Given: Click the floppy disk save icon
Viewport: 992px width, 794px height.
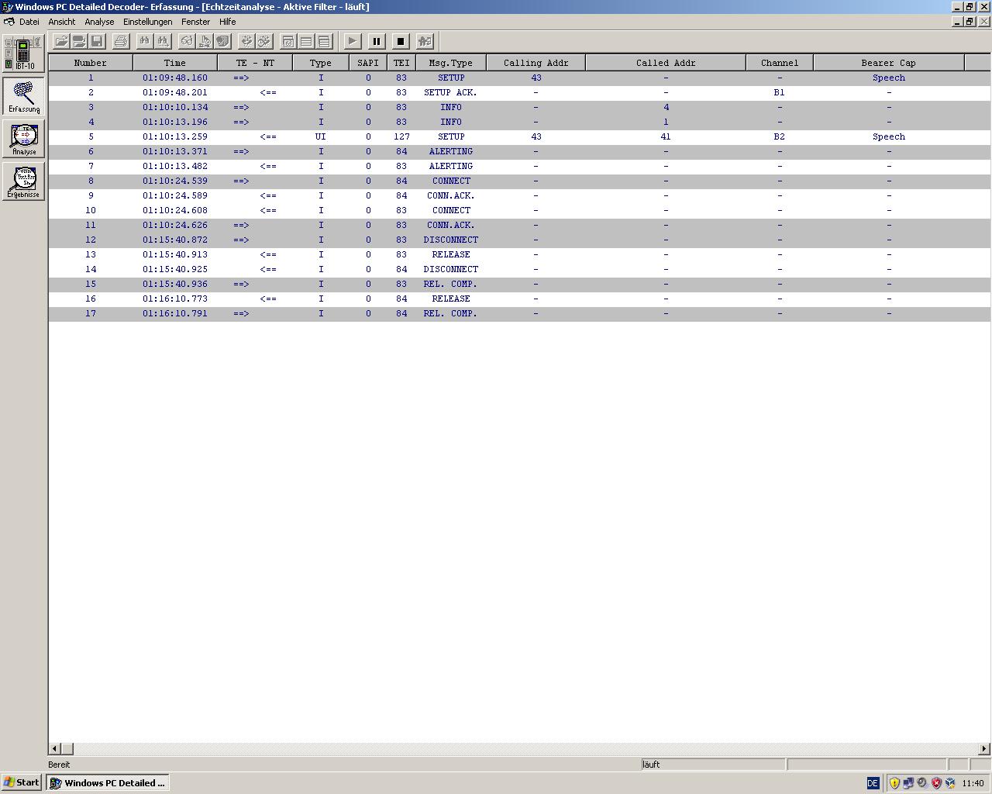Looking at the screenshot, I should pos(97,41).
